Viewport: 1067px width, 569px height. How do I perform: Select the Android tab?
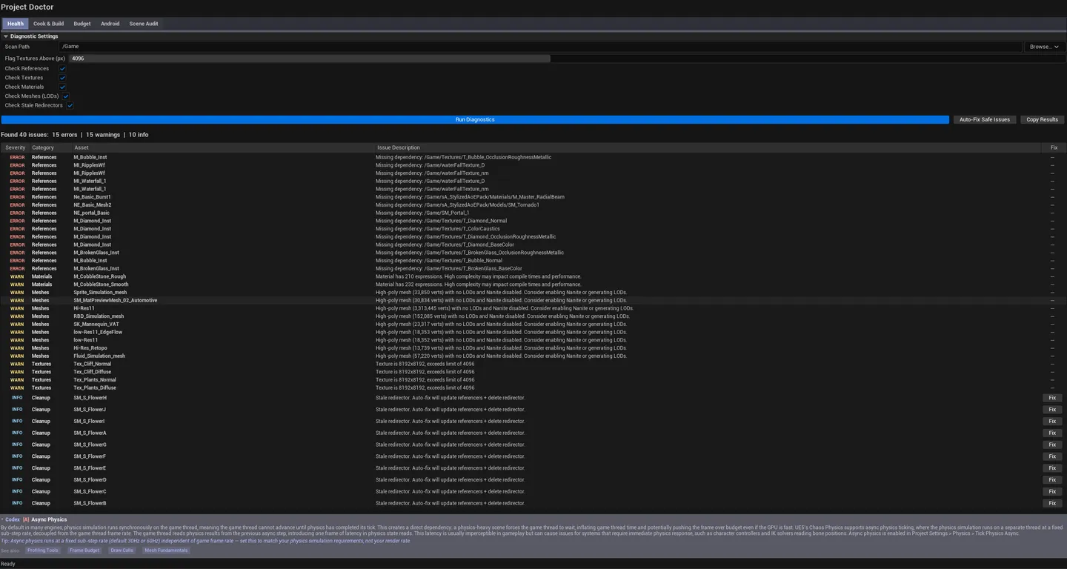(110, 24)
